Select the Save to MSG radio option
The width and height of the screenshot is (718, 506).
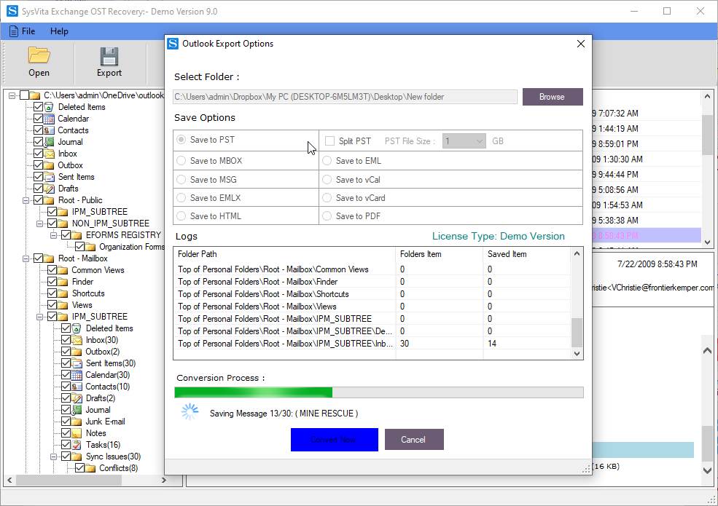coord(182,179)
